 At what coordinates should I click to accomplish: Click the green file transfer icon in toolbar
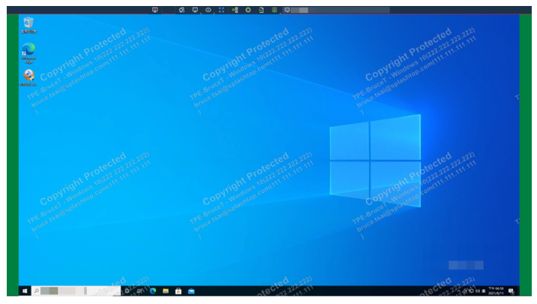235,10
